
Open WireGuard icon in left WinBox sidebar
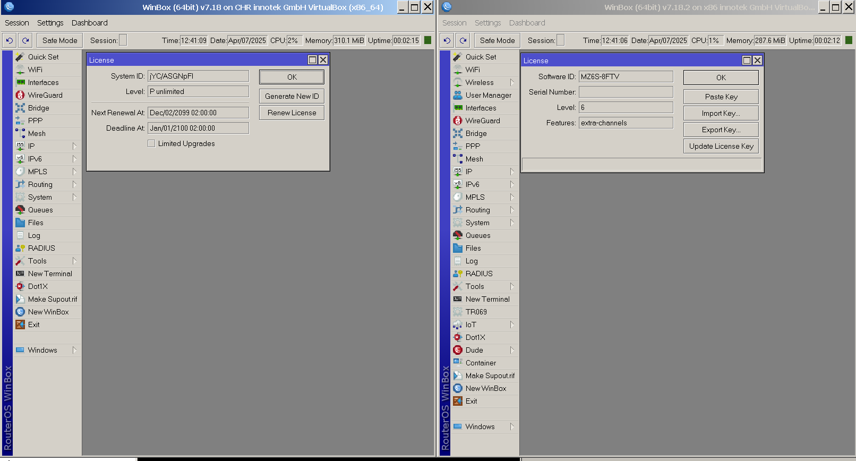[x=20, y=95]
